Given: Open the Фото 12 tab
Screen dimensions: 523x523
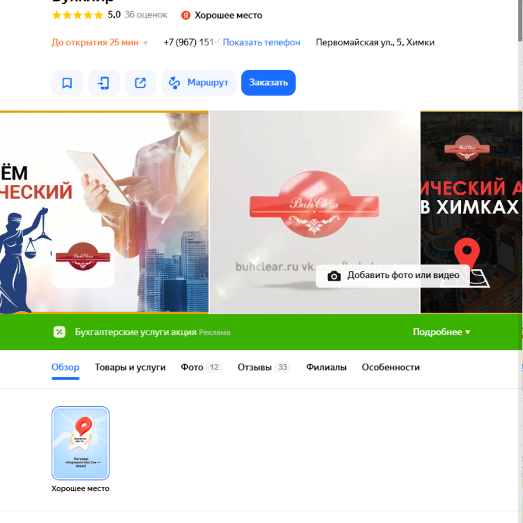Looking at the screenshot, I should 201,367.
